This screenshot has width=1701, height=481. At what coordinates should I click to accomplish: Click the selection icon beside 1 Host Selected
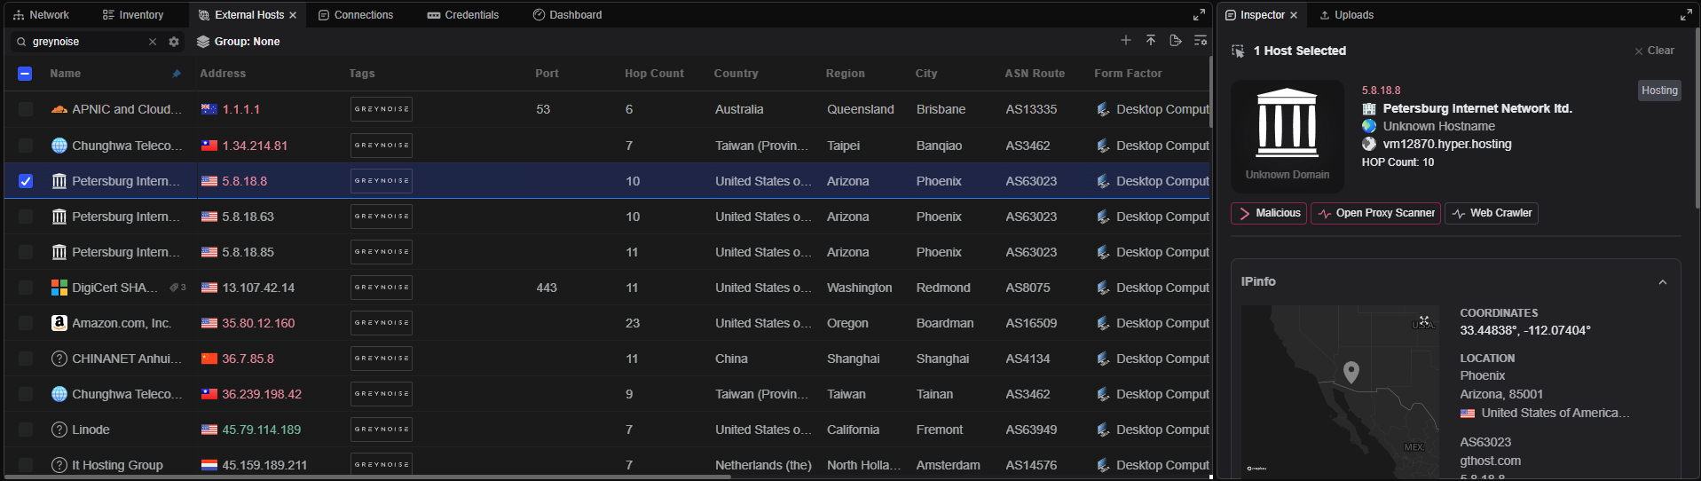click(x=1238, y=51)
